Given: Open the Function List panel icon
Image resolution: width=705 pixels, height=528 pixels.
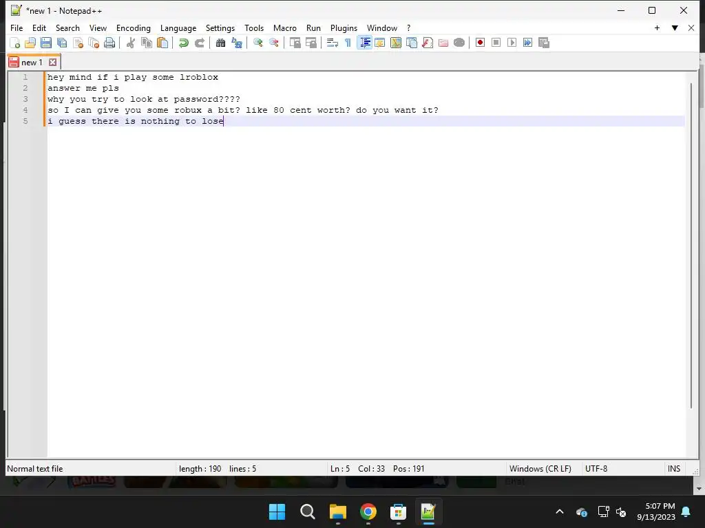Looking at the screenshot, I should click(x=428, y=43).
